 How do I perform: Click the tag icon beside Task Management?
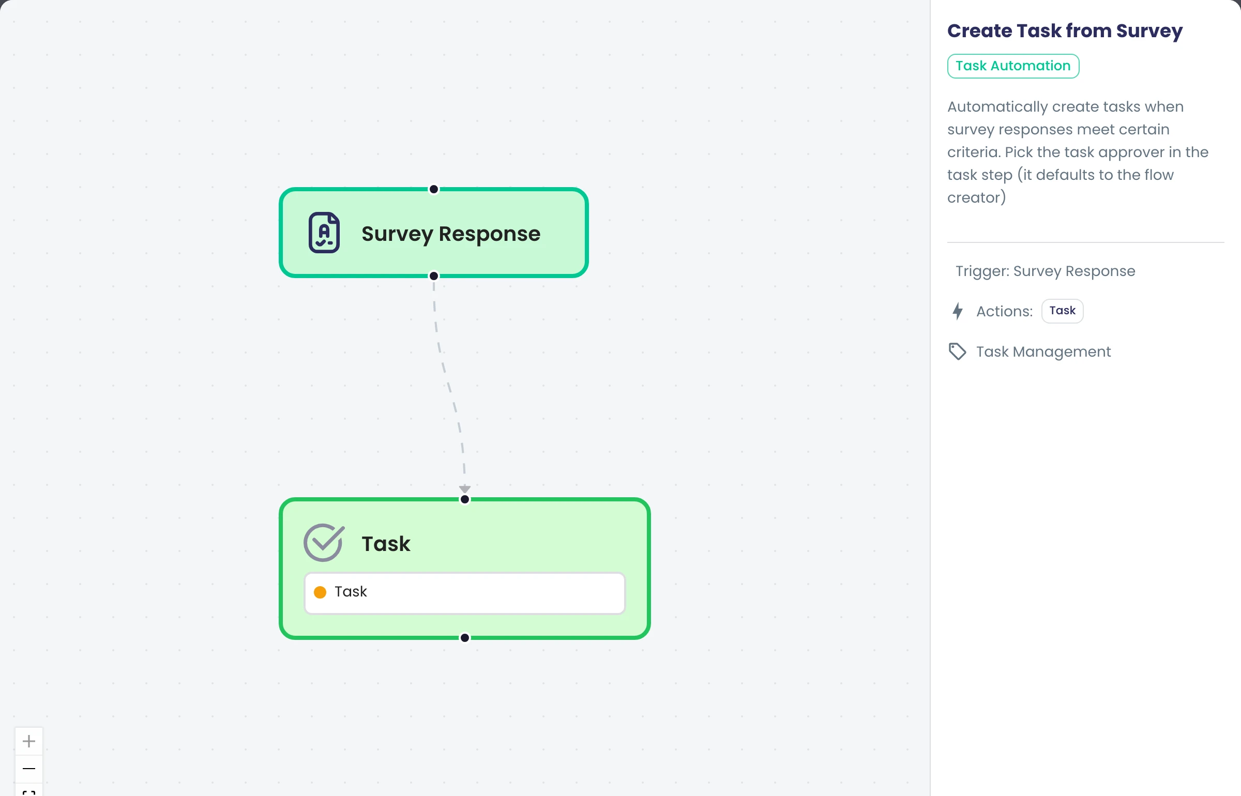[958, 351]
